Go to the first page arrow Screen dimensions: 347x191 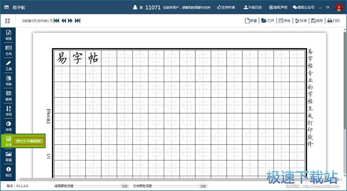(x=56, y=20)
